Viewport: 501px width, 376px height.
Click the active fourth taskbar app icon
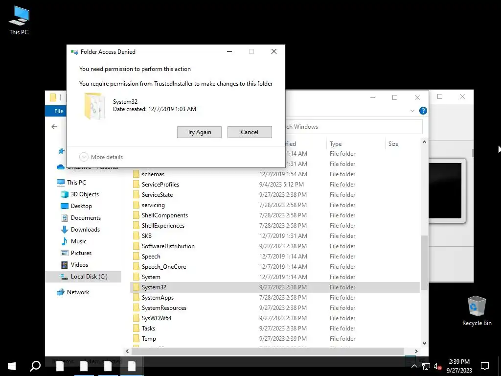(132, 366)
